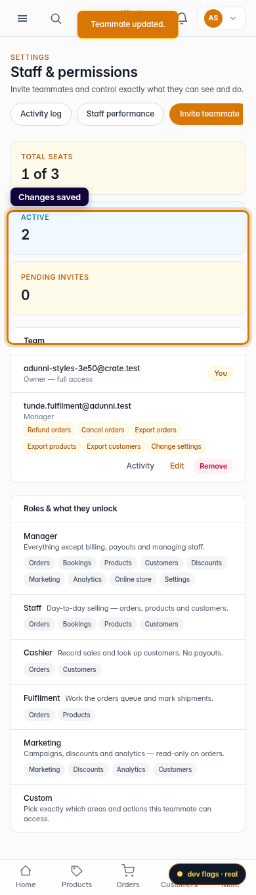Open notifications bell

click(x=182, y=18)
